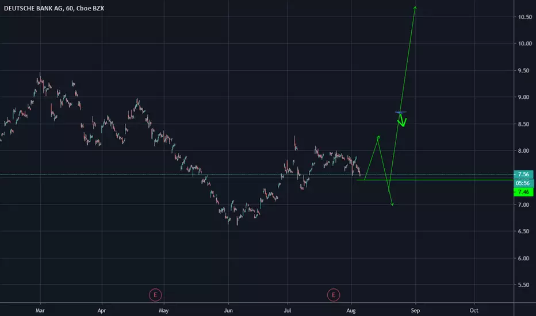Click the 7.00 price axis label
The width and height of the screenshot is (536, 316).
pos(525,205)
